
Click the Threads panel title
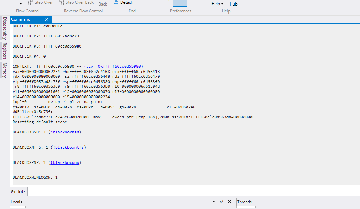244,202
